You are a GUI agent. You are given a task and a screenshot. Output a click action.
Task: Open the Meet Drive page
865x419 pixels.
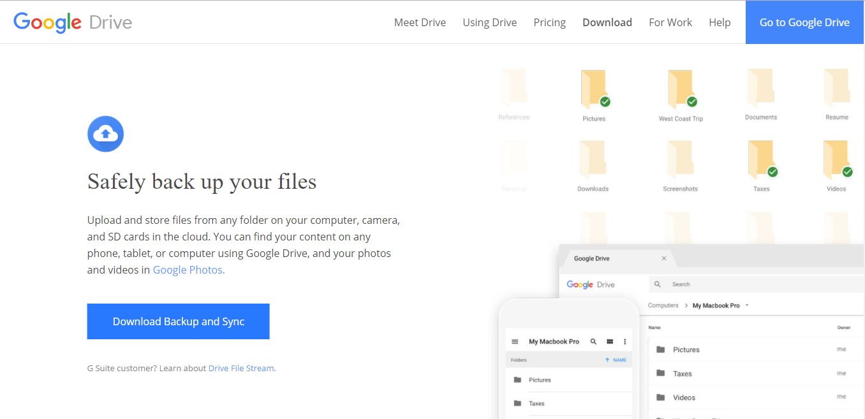[420, 22]
